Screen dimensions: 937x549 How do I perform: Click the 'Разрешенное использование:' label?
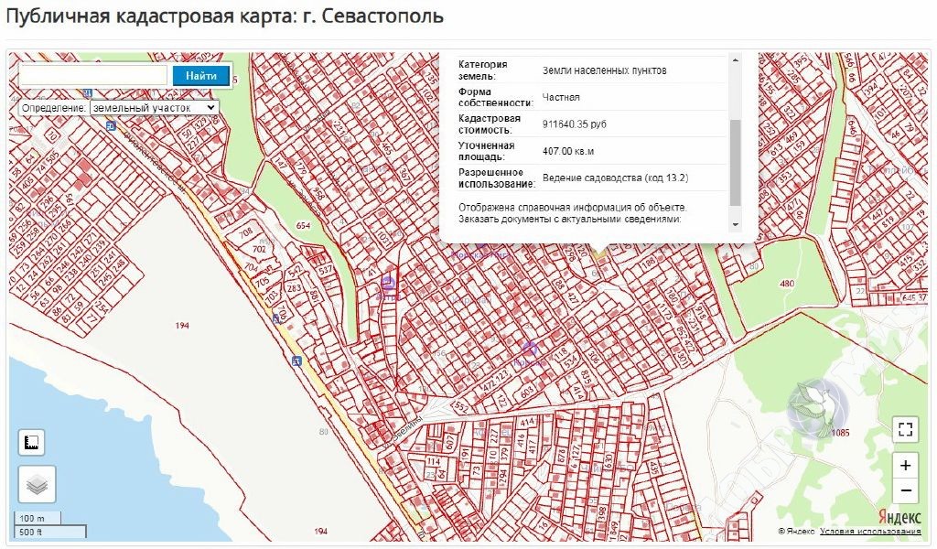497,178
